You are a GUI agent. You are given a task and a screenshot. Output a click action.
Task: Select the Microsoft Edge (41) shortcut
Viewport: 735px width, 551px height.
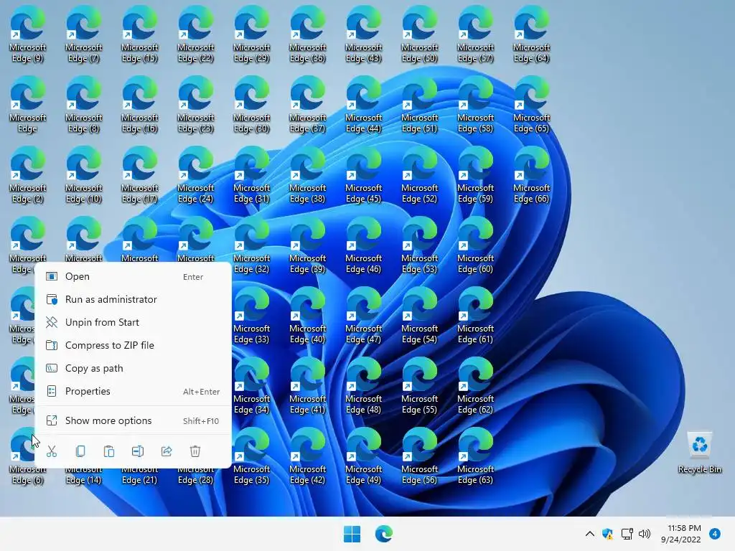click(x=307, y=386)
